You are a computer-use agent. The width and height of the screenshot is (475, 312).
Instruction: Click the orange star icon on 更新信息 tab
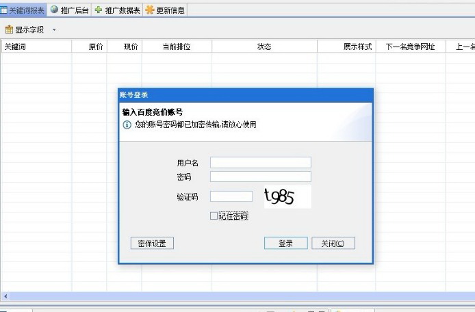pos(150,10)
